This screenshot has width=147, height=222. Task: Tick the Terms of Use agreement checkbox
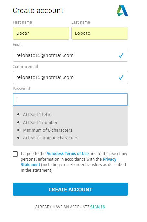click(15, 154)
